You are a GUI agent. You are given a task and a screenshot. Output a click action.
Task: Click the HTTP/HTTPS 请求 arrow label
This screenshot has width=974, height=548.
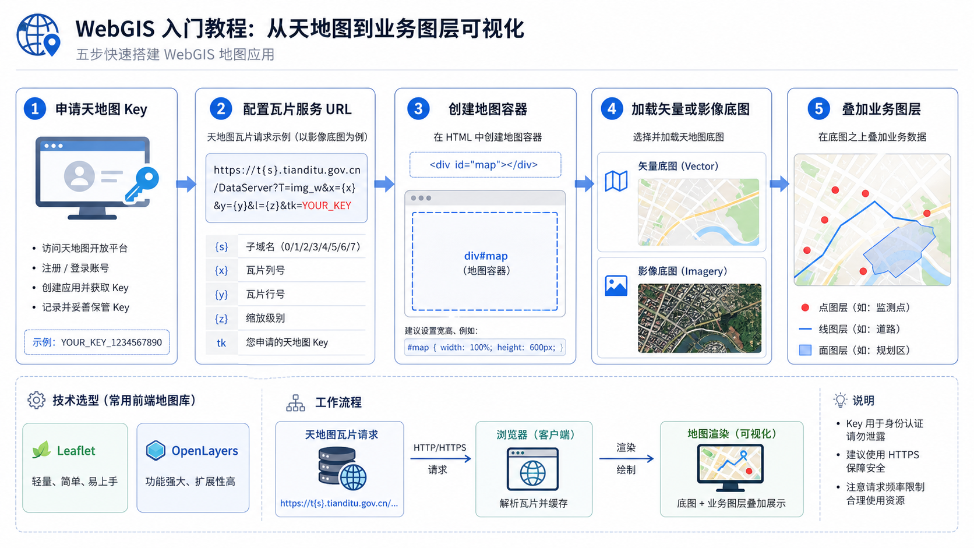point(440,458)
